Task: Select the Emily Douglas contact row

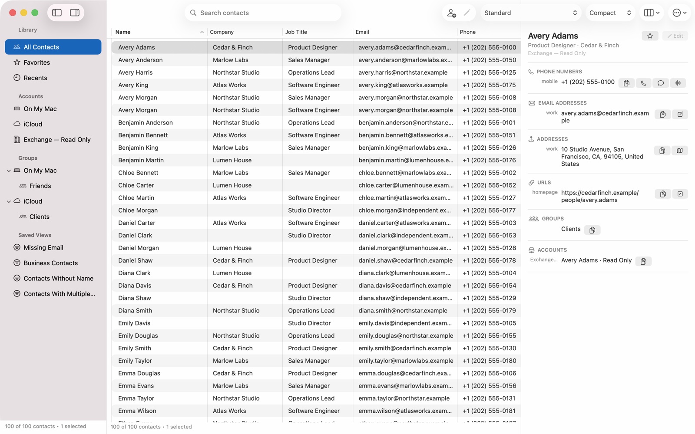Action: (316, 336)
